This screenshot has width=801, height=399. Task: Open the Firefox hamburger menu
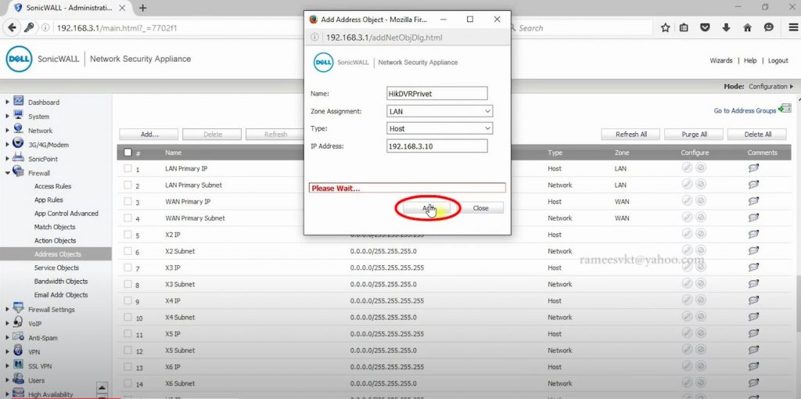[x=793, y=28]
